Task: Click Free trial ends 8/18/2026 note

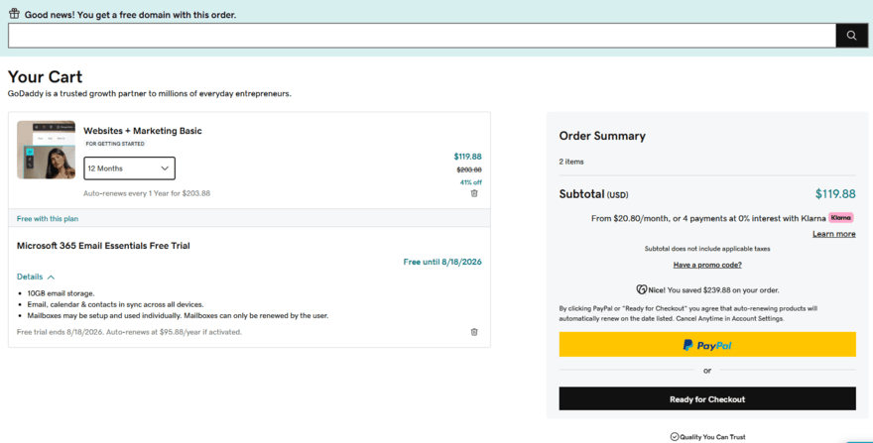Action: (x=129, y=332)
